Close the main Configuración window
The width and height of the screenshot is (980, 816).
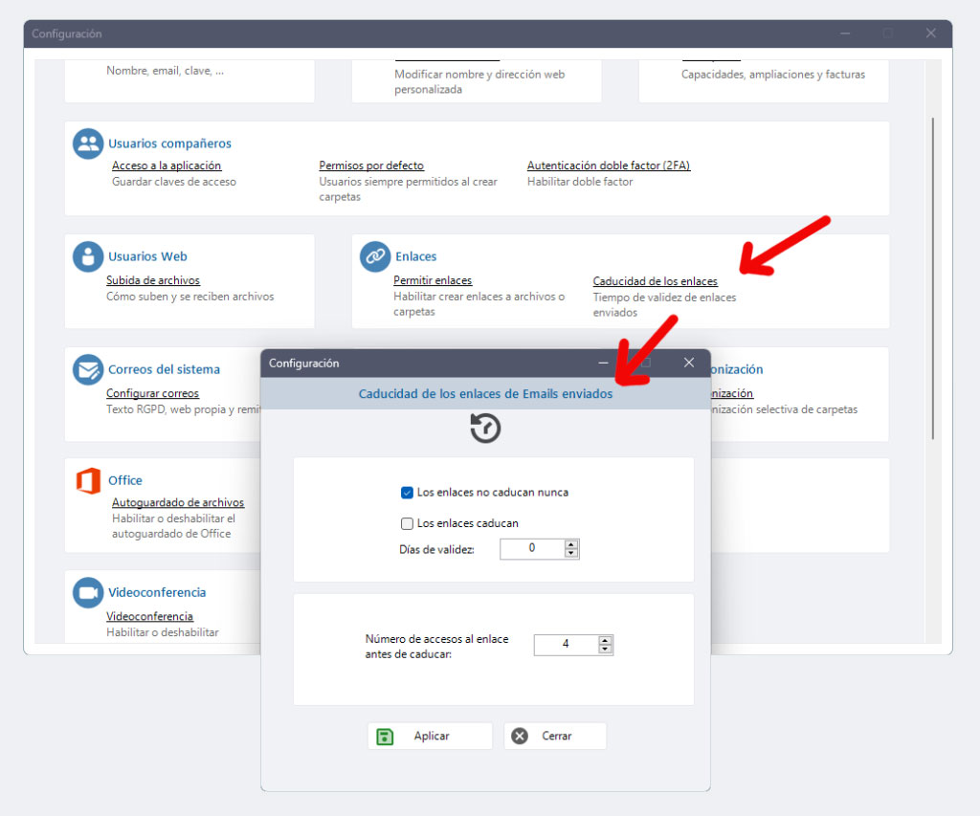(930, 33)
